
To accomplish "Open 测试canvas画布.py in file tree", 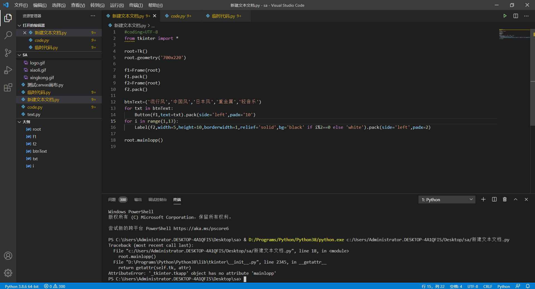I will tap(59, 85).
